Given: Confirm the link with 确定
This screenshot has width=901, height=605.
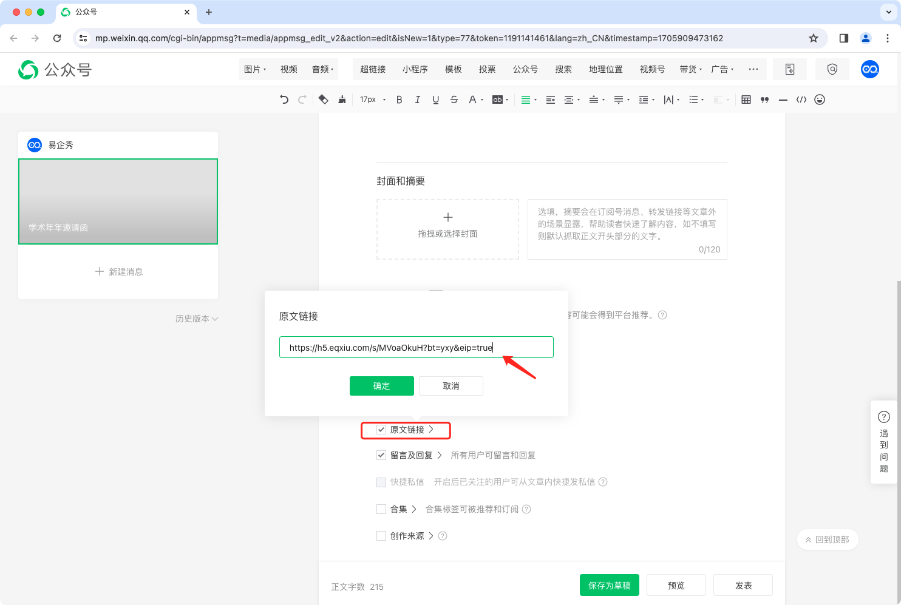Looking at the screenshot, I should (x=381, y=386).
